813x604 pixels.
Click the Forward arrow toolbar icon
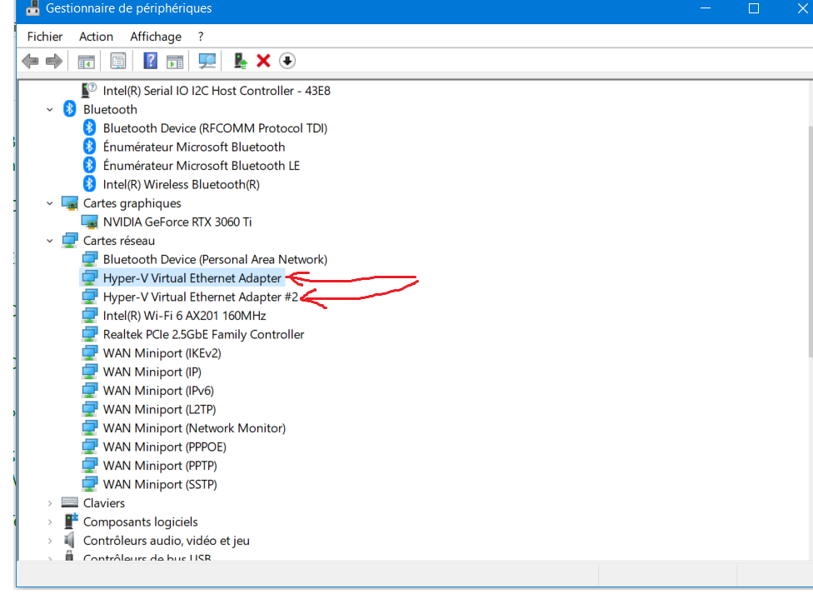pyautogui.click(x=54, y=61)
